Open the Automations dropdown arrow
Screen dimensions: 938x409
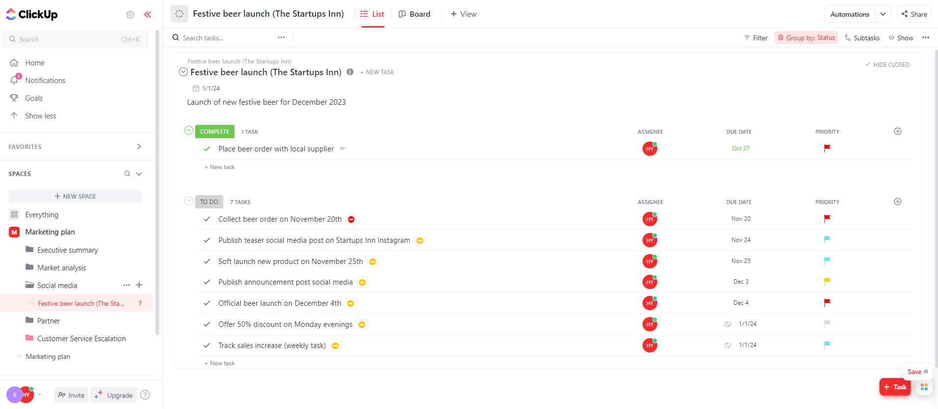pos(883,14)
